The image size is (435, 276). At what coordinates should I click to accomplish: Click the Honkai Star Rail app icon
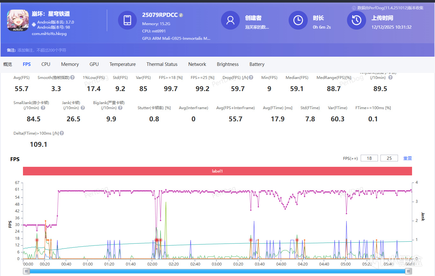click(x=18, y=20)
